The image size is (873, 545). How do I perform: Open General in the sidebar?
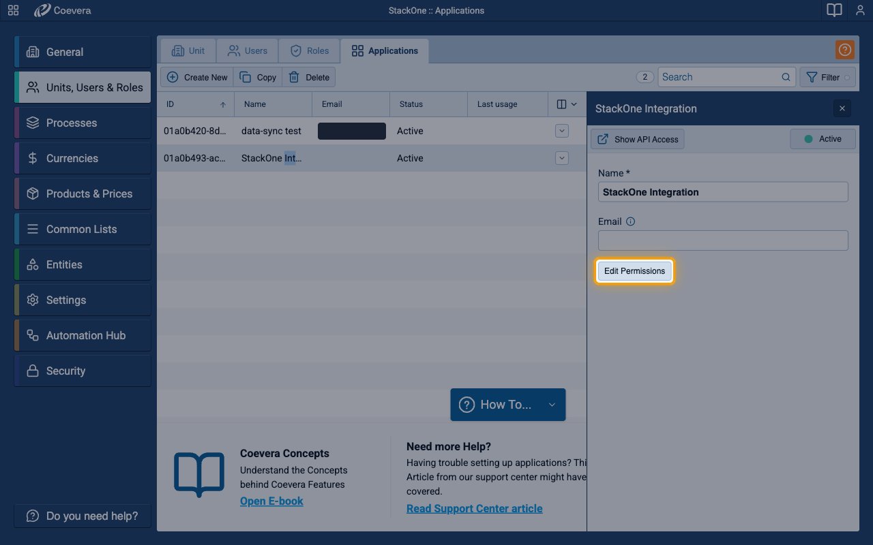coord(83,52)
